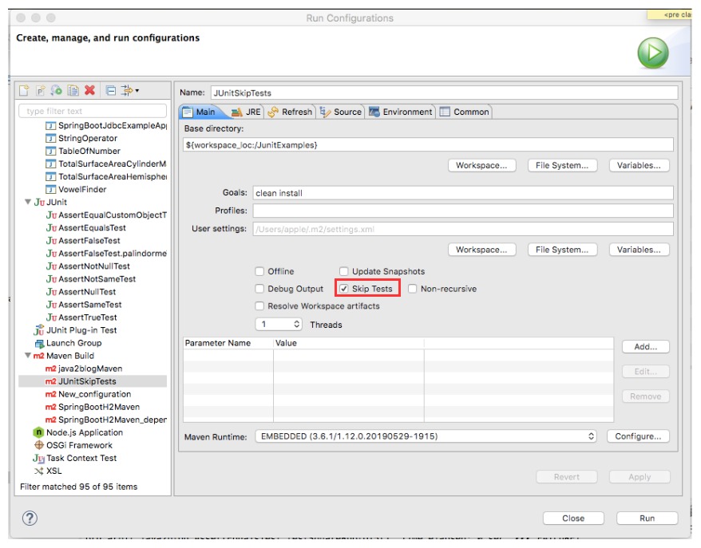
Task: Click the Collapse All icon
Action: coord(111,91)
